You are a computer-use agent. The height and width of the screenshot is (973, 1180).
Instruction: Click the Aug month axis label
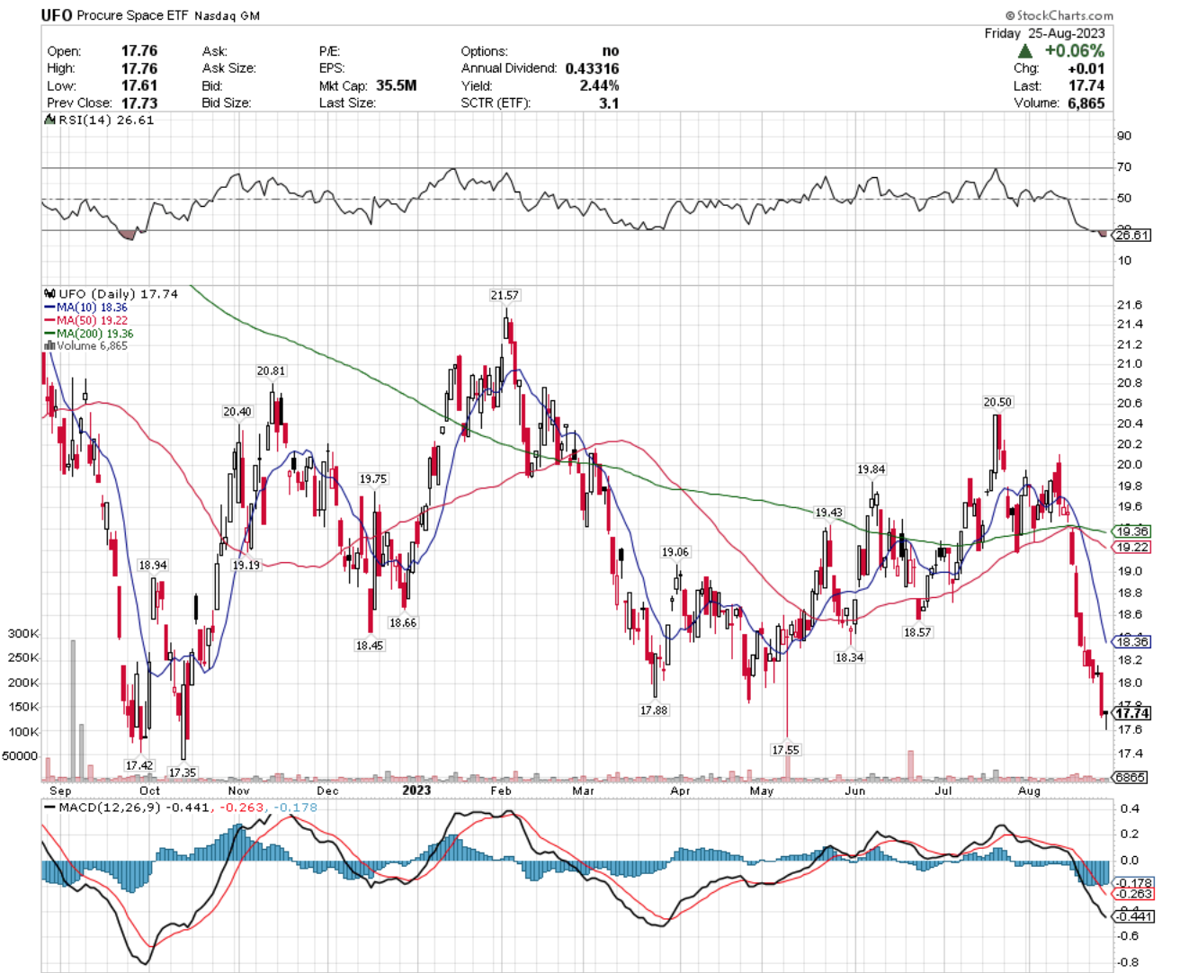point(1029,791)
